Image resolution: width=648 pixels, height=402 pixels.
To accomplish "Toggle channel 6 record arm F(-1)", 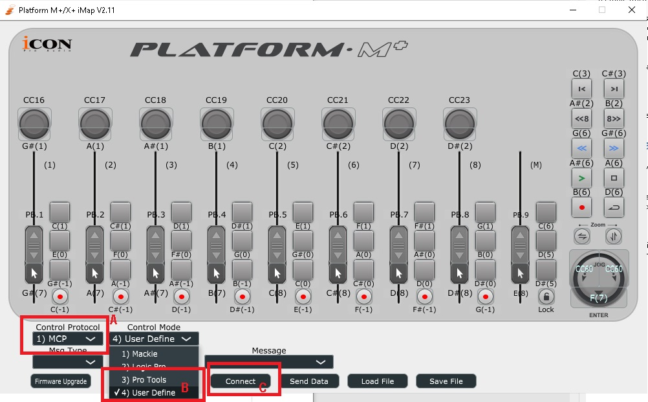I will pos(363,296).
